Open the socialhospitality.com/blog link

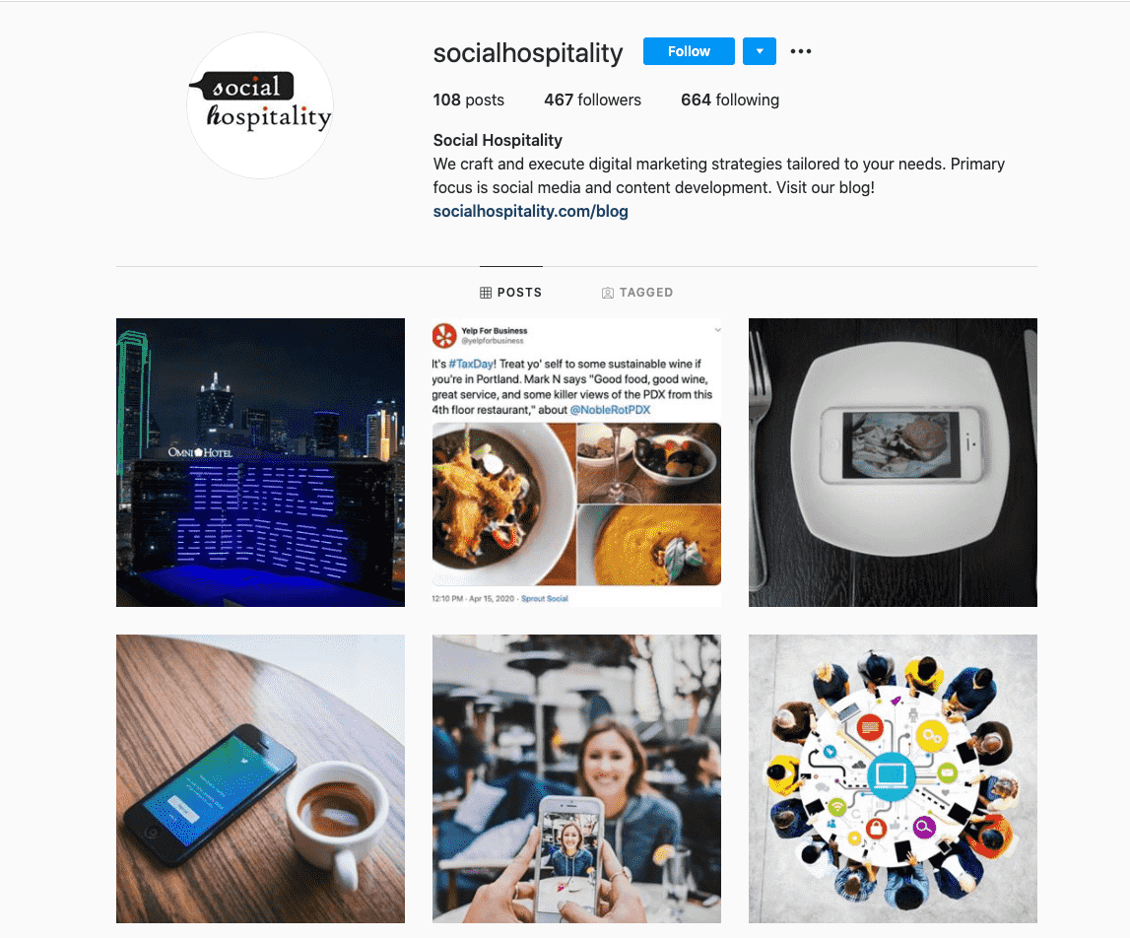click(x=530, y=211)
